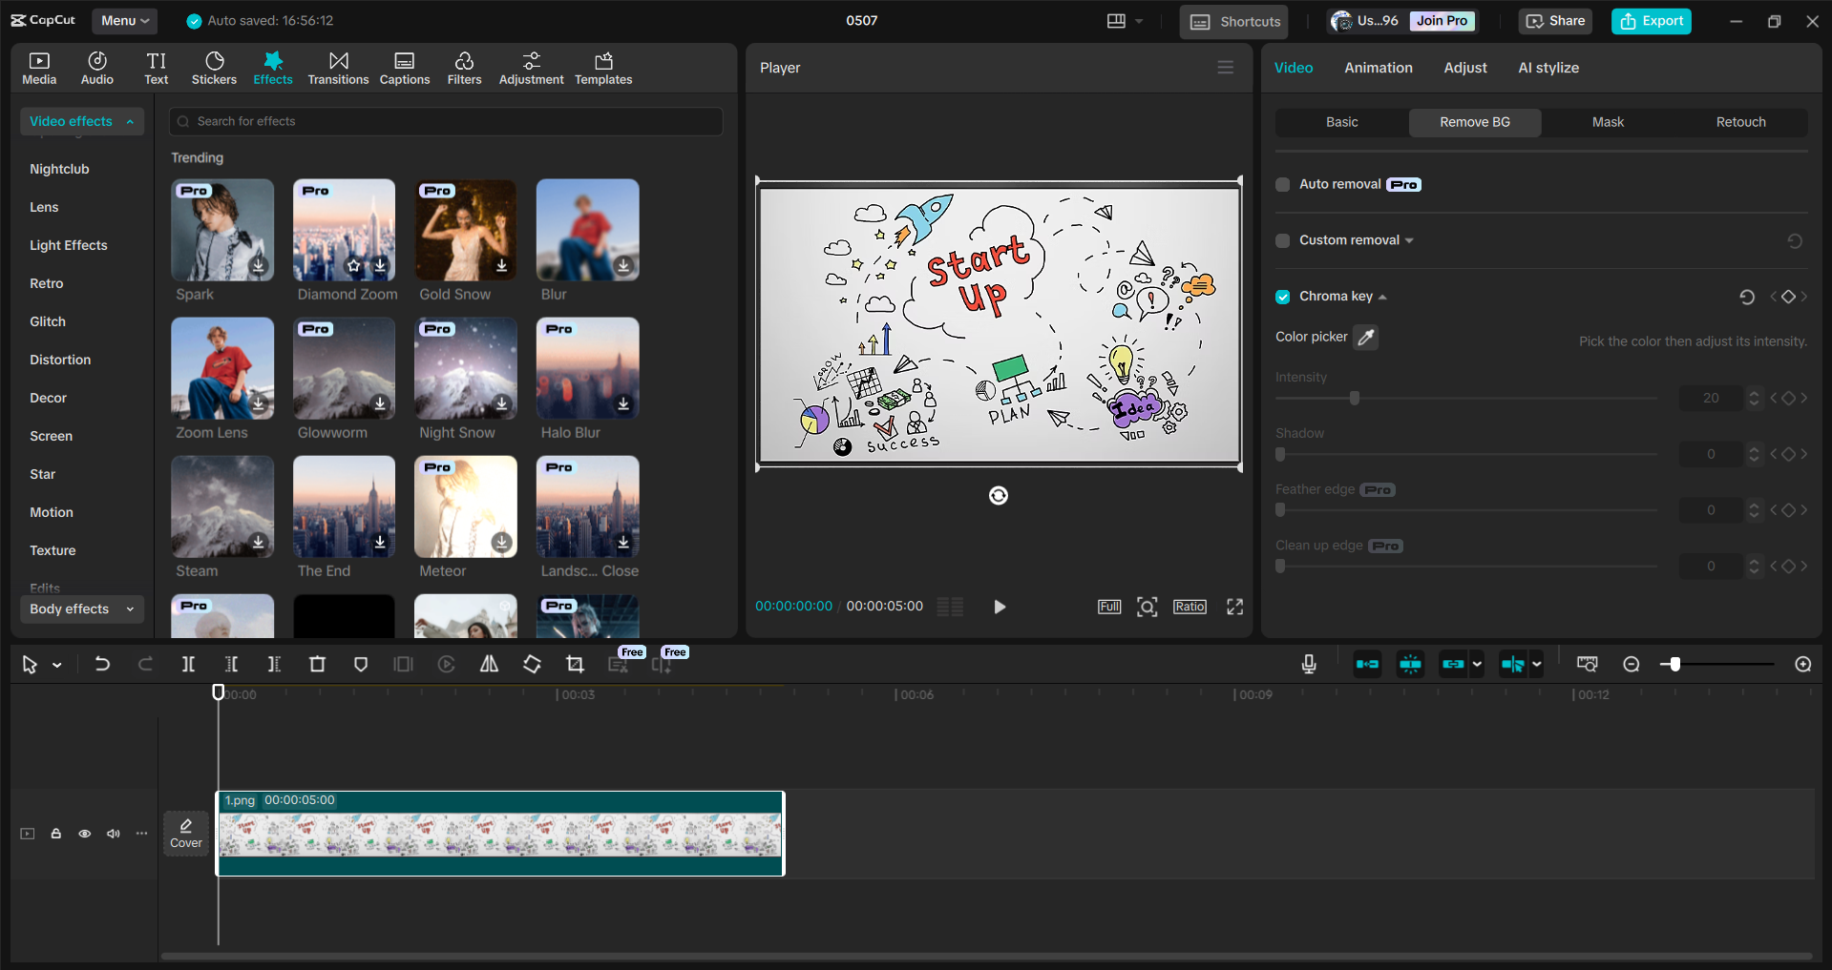Toggle the main track magnet button

pyautogui.click(x=1367, y=664)
